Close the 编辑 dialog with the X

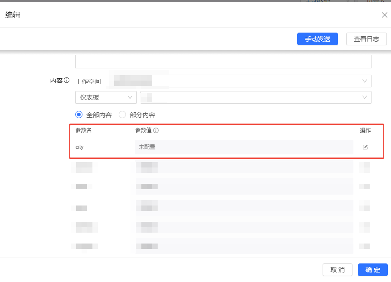click(x=384, y=15)
